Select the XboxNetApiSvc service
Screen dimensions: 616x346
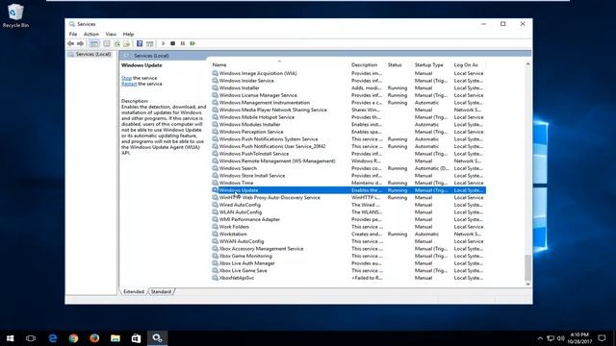pyautogui.click(x=348, y=278)
